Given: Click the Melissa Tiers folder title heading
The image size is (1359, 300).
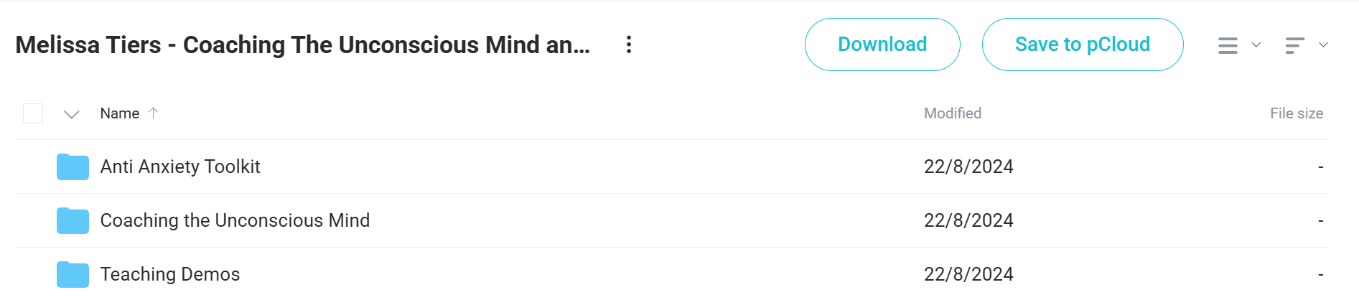Looking at the screenshot, I should (303, 44).
